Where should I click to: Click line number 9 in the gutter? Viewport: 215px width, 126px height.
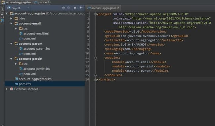(x=88, y=49)
